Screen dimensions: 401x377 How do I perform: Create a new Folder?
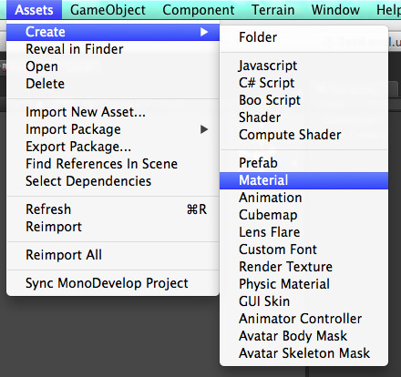click(303, 37)
